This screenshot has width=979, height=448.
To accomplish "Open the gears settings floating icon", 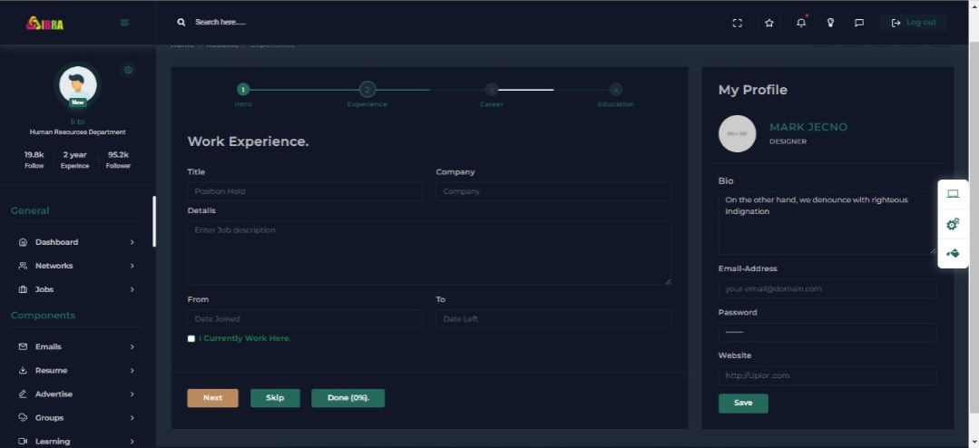I will click(953, 224).
